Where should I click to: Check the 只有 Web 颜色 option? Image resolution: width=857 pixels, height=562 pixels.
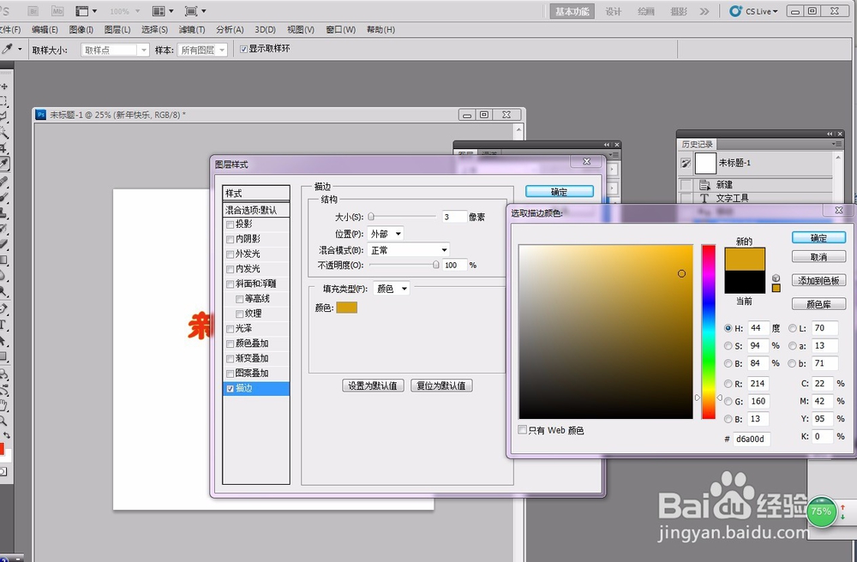522,430
